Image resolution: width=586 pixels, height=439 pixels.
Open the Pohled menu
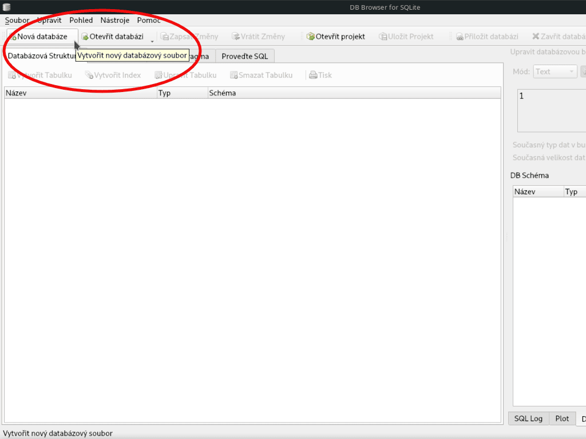[x=81, y=20]
